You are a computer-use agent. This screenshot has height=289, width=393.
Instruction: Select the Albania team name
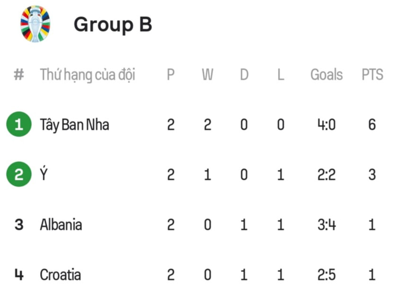(x=61, y=225)
